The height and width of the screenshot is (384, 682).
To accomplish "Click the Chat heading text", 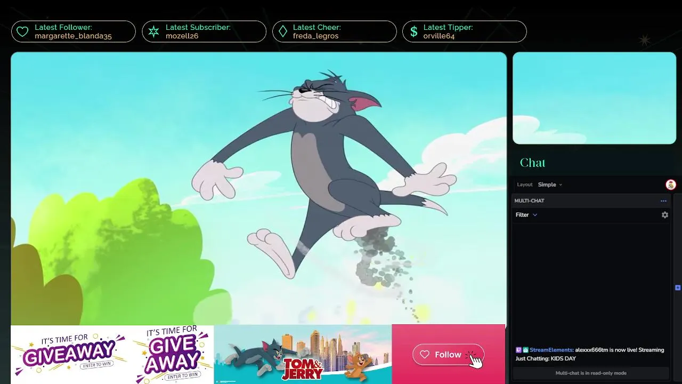I will click(532, 163).
